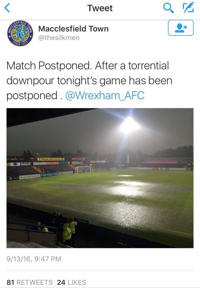This screenshot has width=200, height=288.
Task: Tap the floodlight in the photo
Action: (x=130, y=125)
